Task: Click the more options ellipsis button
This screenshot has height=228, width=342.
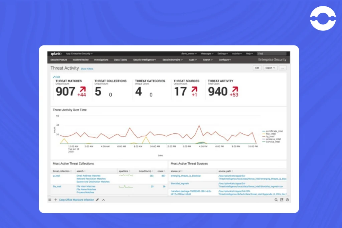Action: coord(283,68)
